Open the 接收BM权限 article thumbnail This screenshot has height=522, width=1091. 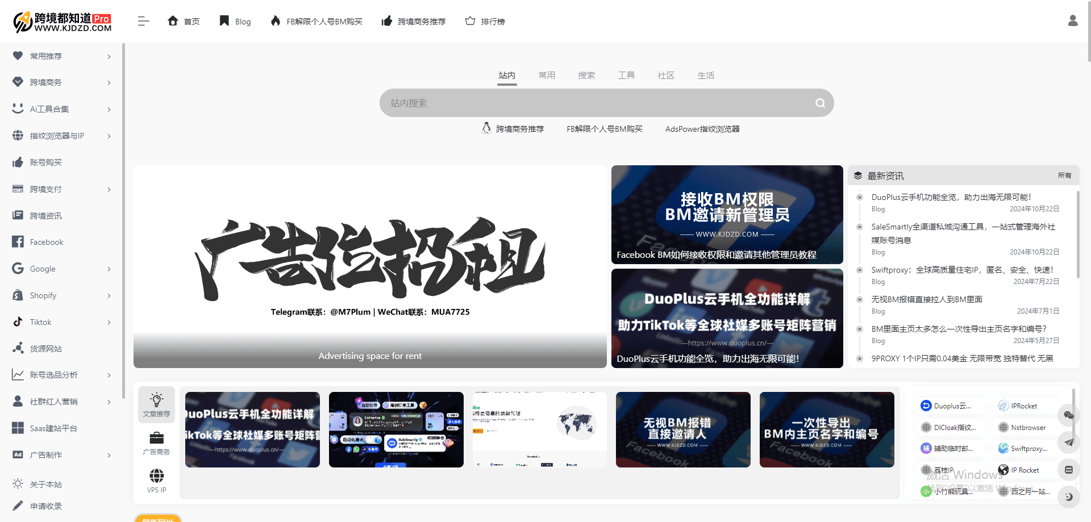727,215
